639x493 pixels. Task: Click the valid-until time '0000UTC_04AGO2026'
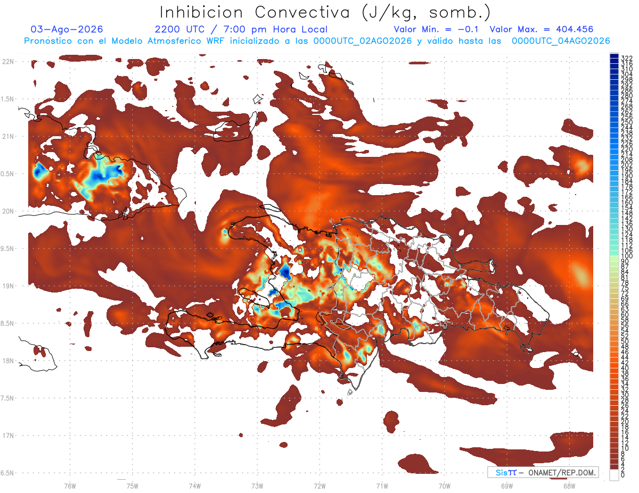pyautogui.click(x=561, y=41)
